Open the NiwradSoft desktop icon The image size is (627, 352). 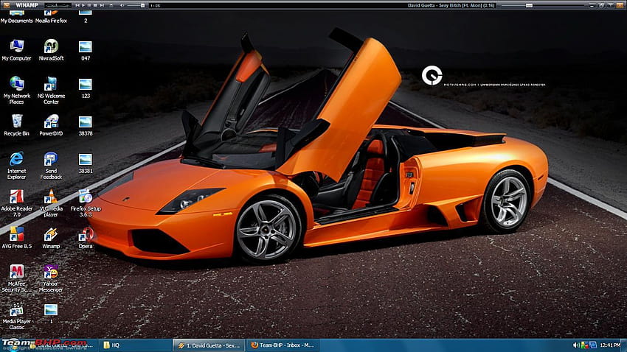[x=51, y=51]
